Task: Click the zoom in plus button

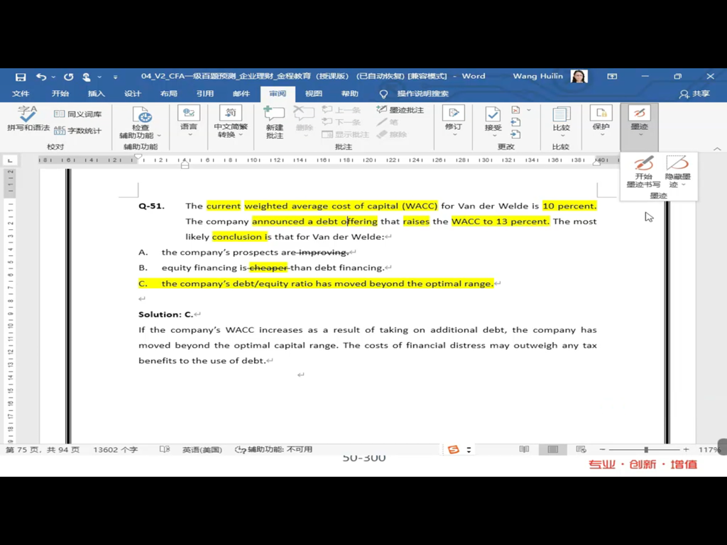Action: click(x=687, y=449)
